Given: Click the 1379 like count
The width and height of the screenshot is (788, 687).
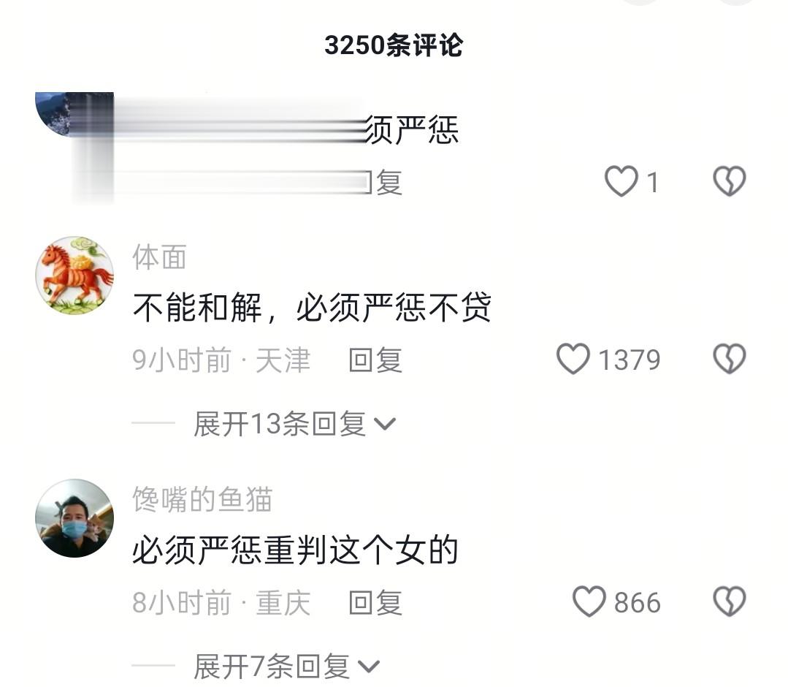Looking at the screenshot, I should point(630,360).
